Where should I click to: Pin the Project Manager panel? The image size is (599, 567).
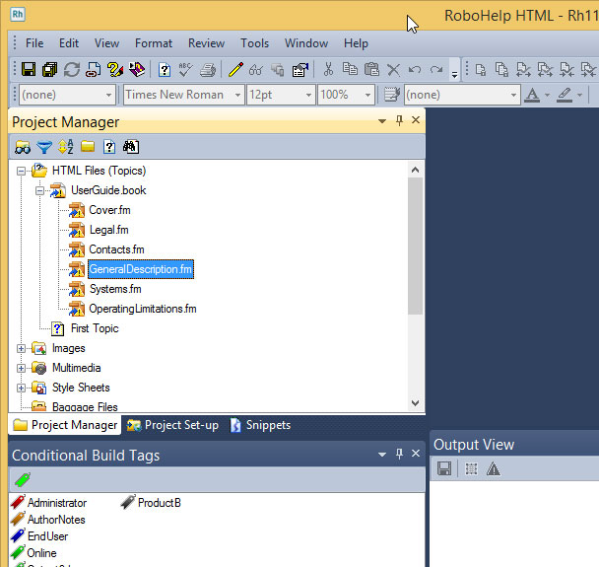tap(399, 120)
